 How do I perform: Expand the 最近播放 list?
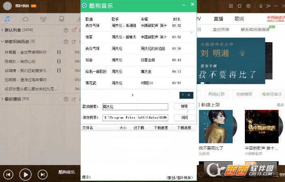(x=2, y=99)
